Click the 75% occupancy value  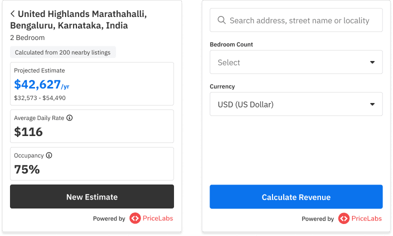27,169
